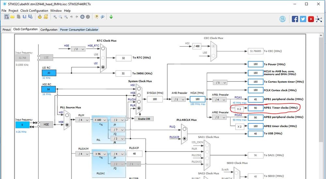
Task: Zoom in the clock diagram
Action: (x=55, y=17)
